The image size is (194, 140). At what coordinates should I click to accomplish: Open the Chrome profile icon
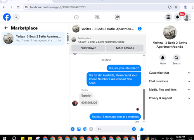(185, 7)
